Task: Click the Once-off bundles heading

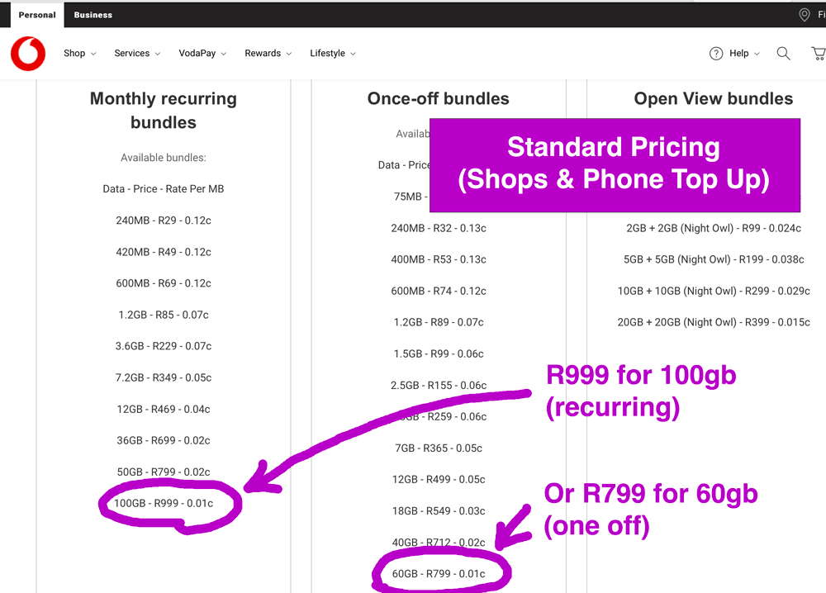Action: 438,98
